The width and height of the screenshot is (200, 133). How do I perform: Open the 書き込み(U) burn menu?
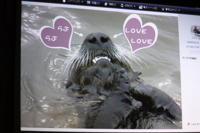tap(171, 9)
